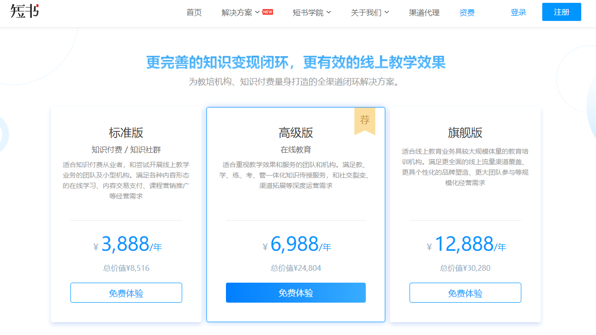Image resolution: width=596 pixels, height=335 pixels.
Task: Expand the 短书学院 dropdown menu
Action: (312, 12)
